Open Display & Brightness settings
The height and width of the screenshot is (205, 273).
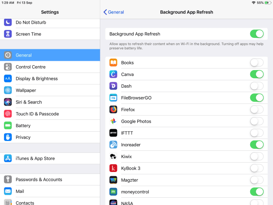(x=50, y=79)
